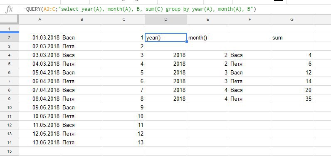
Task: Click Петя in row 14 of column B
Action: click(82, 143)
